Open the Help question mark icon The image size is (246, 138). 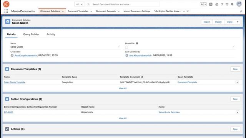[222, 4]
